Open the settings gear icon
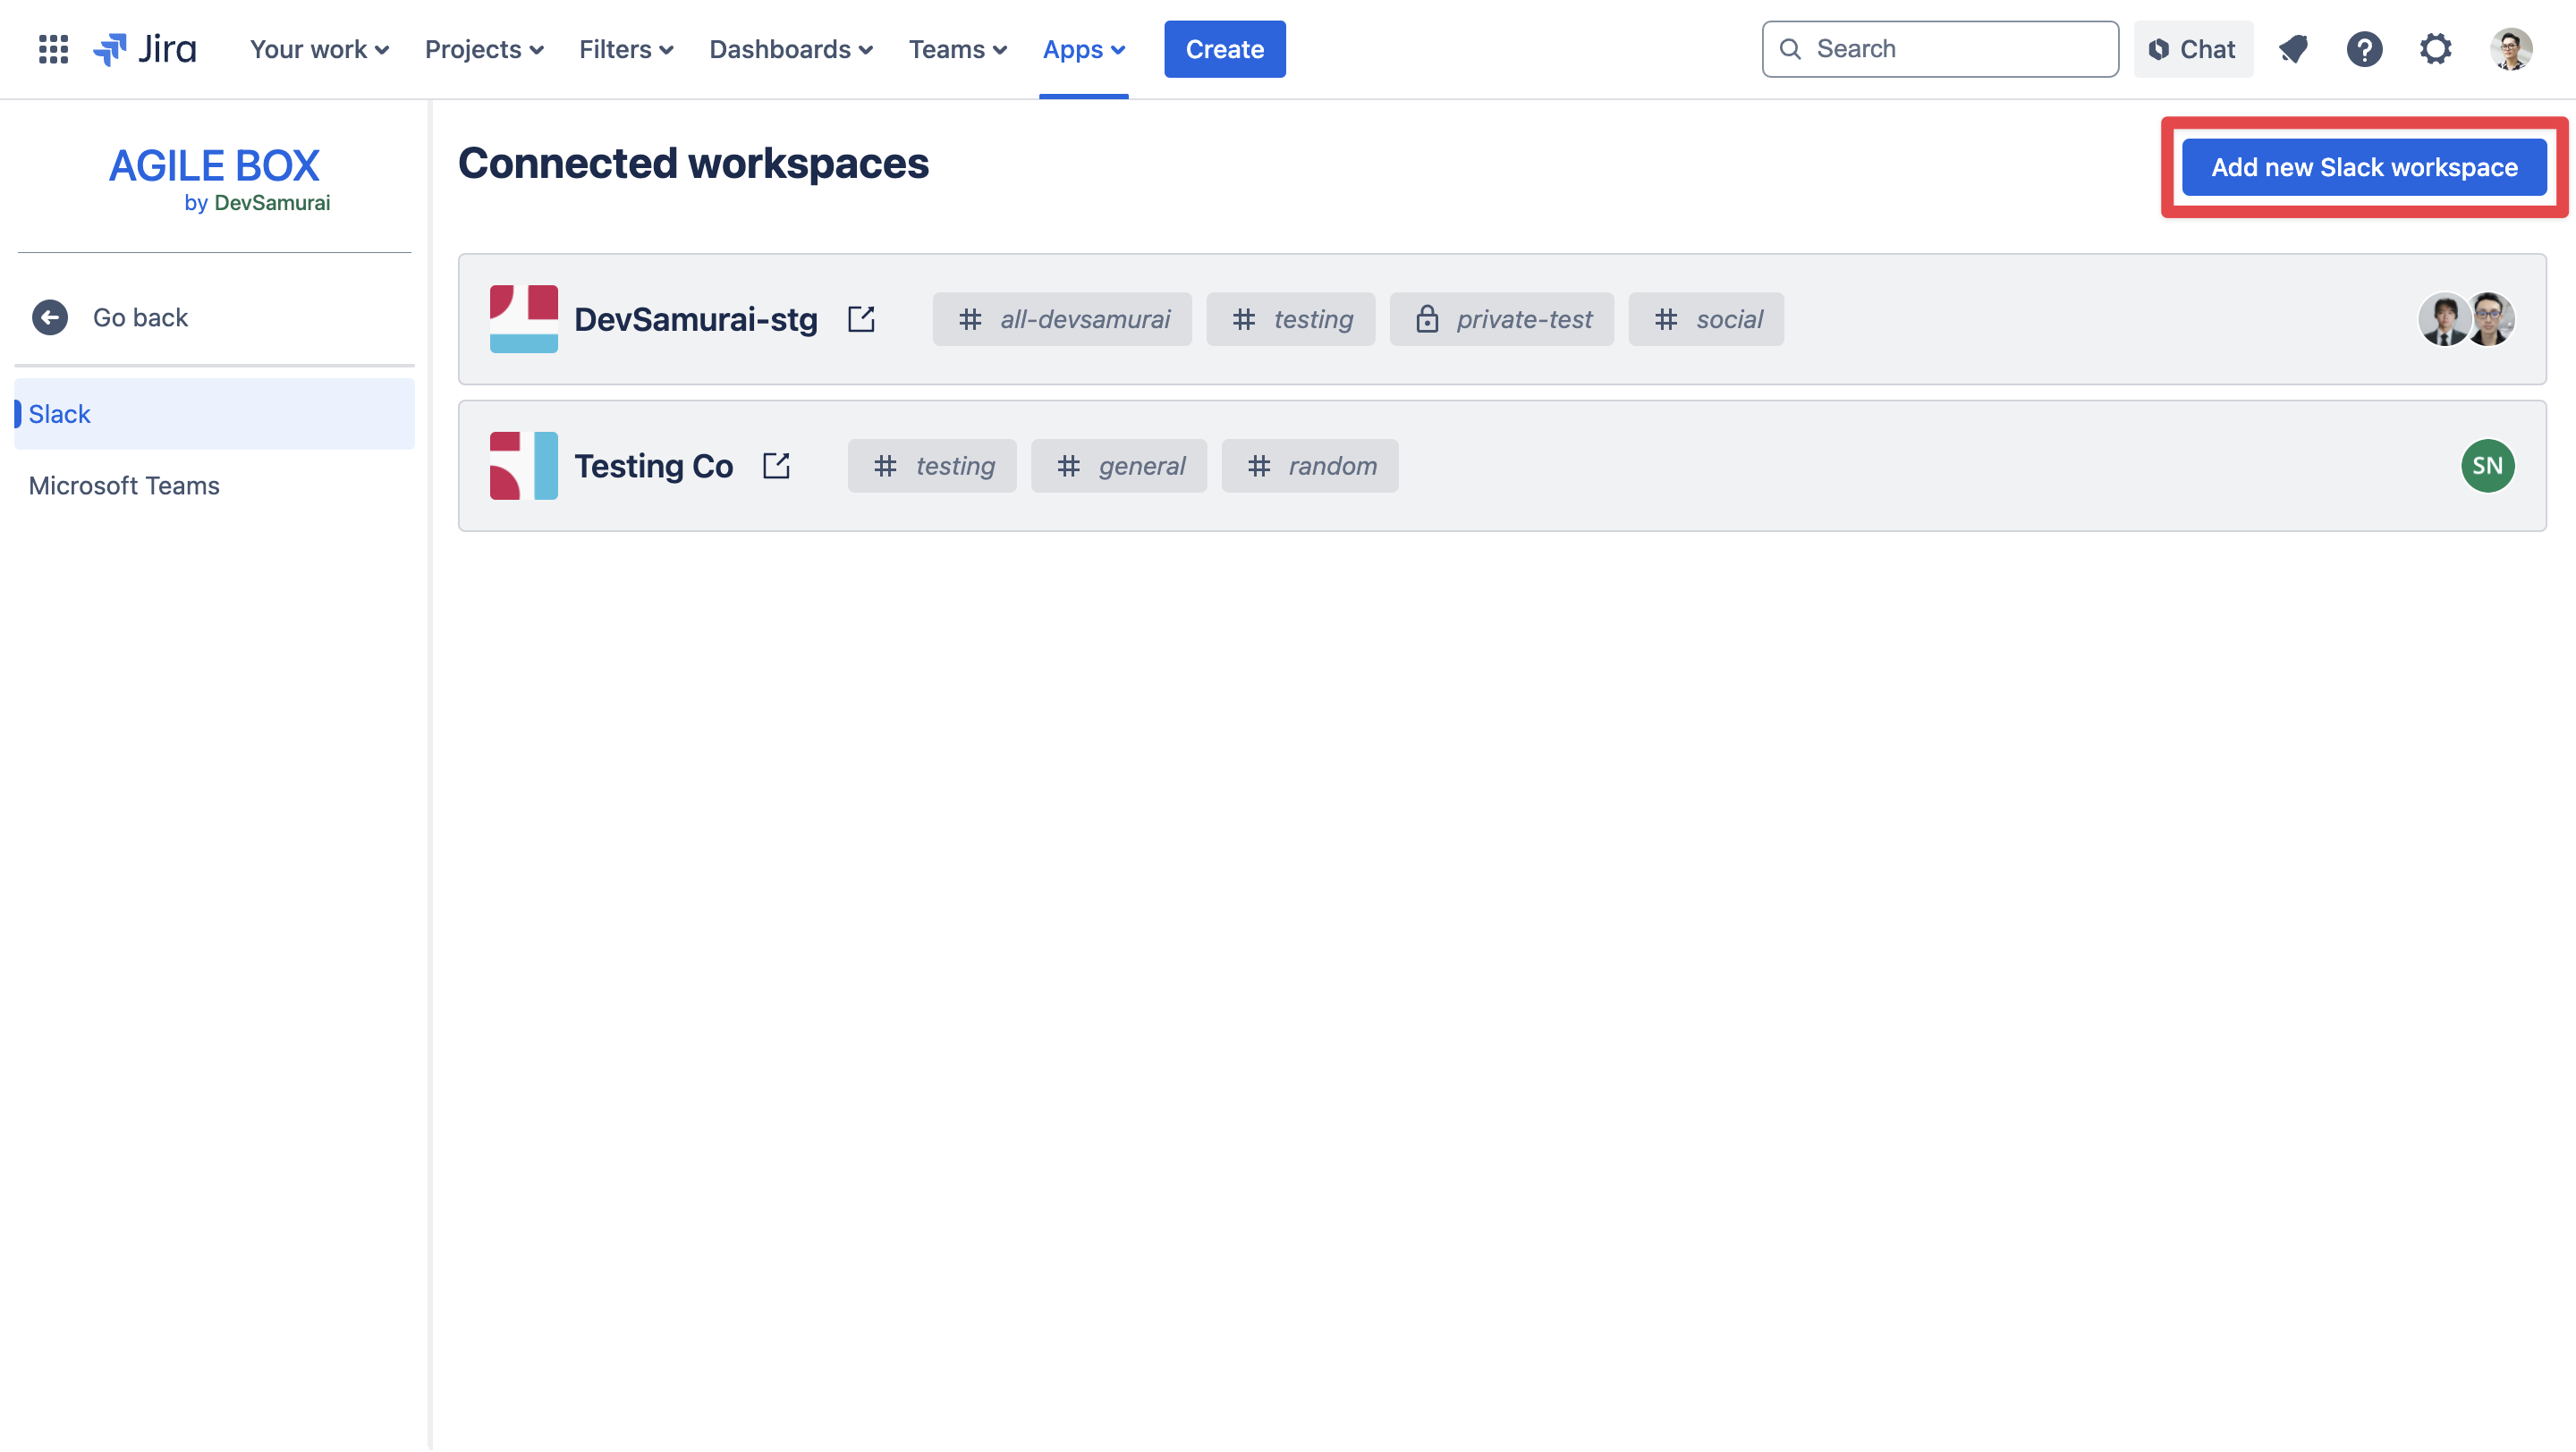The height and width of the screenshot is (1452, 2576). [2435, 49]
